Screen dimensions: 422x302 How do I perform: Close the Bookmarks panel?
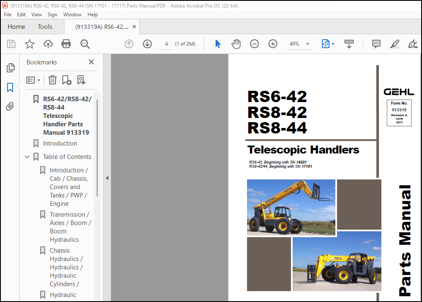[x=91, y=62]
